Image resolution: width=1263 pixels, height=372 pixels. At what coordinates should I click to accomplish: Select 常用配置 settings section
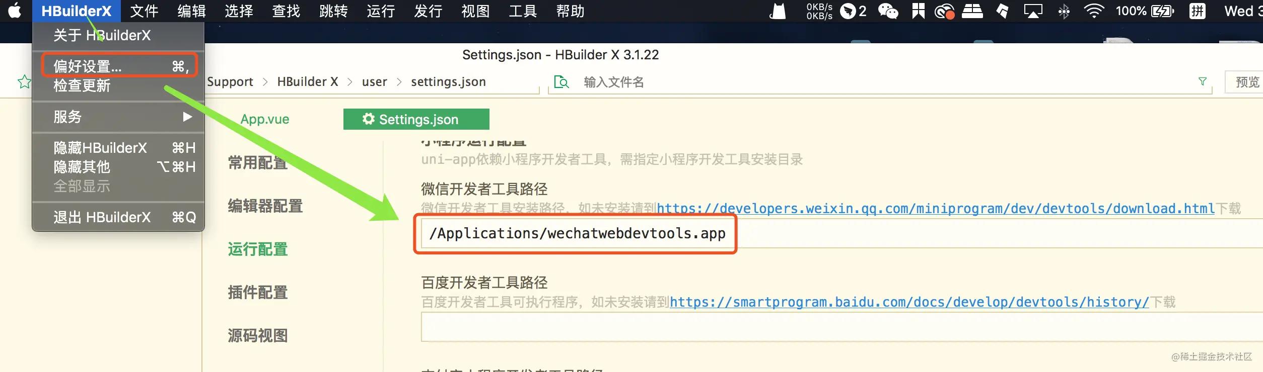[x=257, y=163]
